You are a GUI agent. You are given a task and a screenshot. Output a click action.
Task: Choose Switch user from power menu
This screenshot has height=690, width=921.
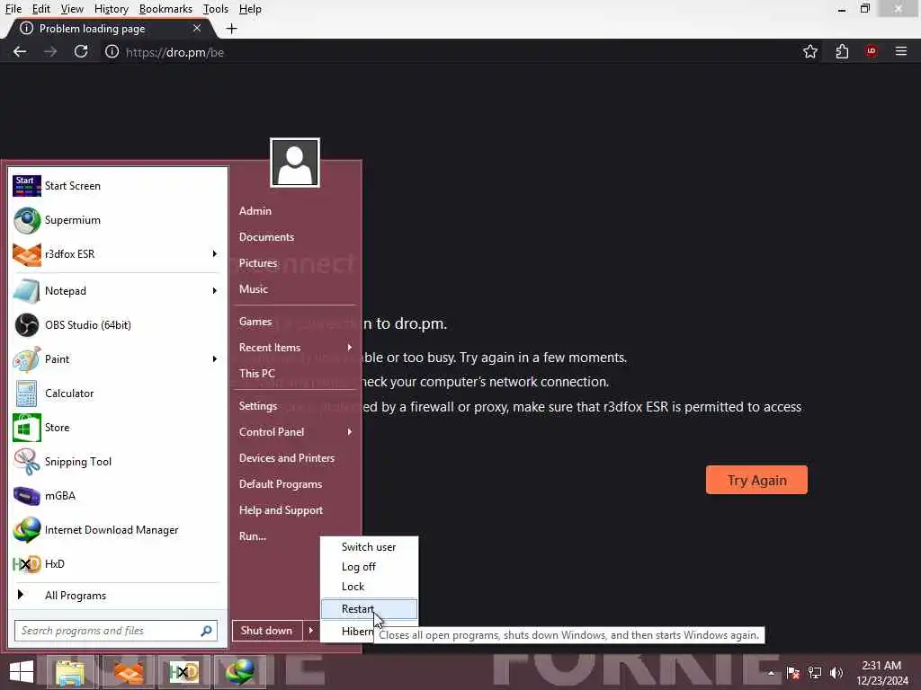(369, 547)
